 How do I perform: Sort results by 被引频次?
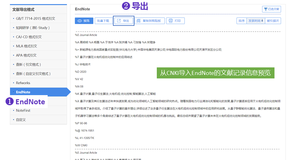click(273, 21)
